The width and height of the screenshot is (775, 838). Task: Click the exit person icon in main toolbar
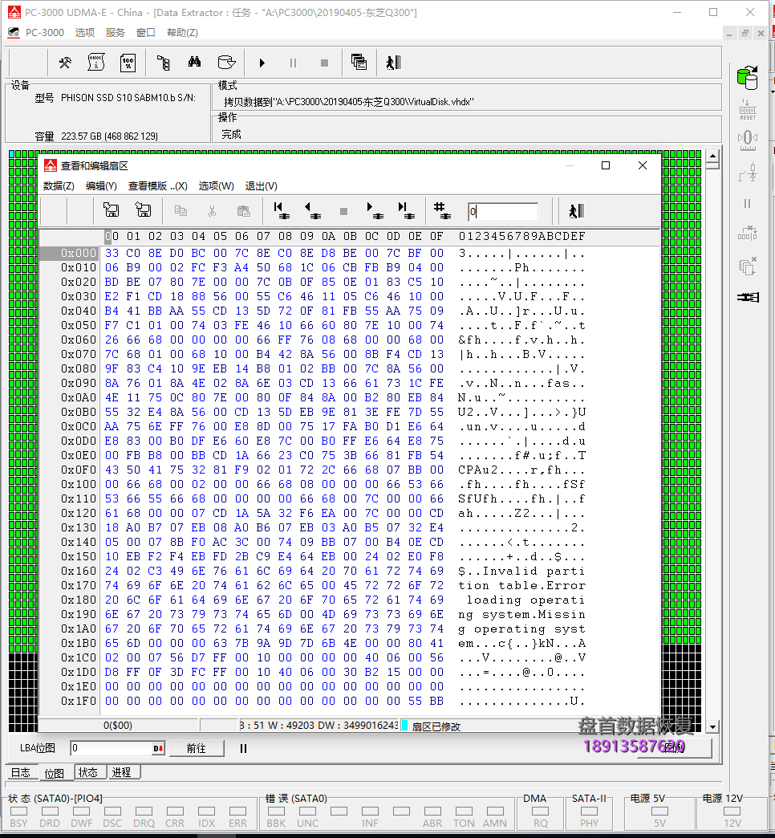pos(394,63)
